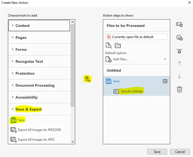Select the Save tool label under Save & Export
Viewport: 193px width, 157px height.
click(21, 120)
